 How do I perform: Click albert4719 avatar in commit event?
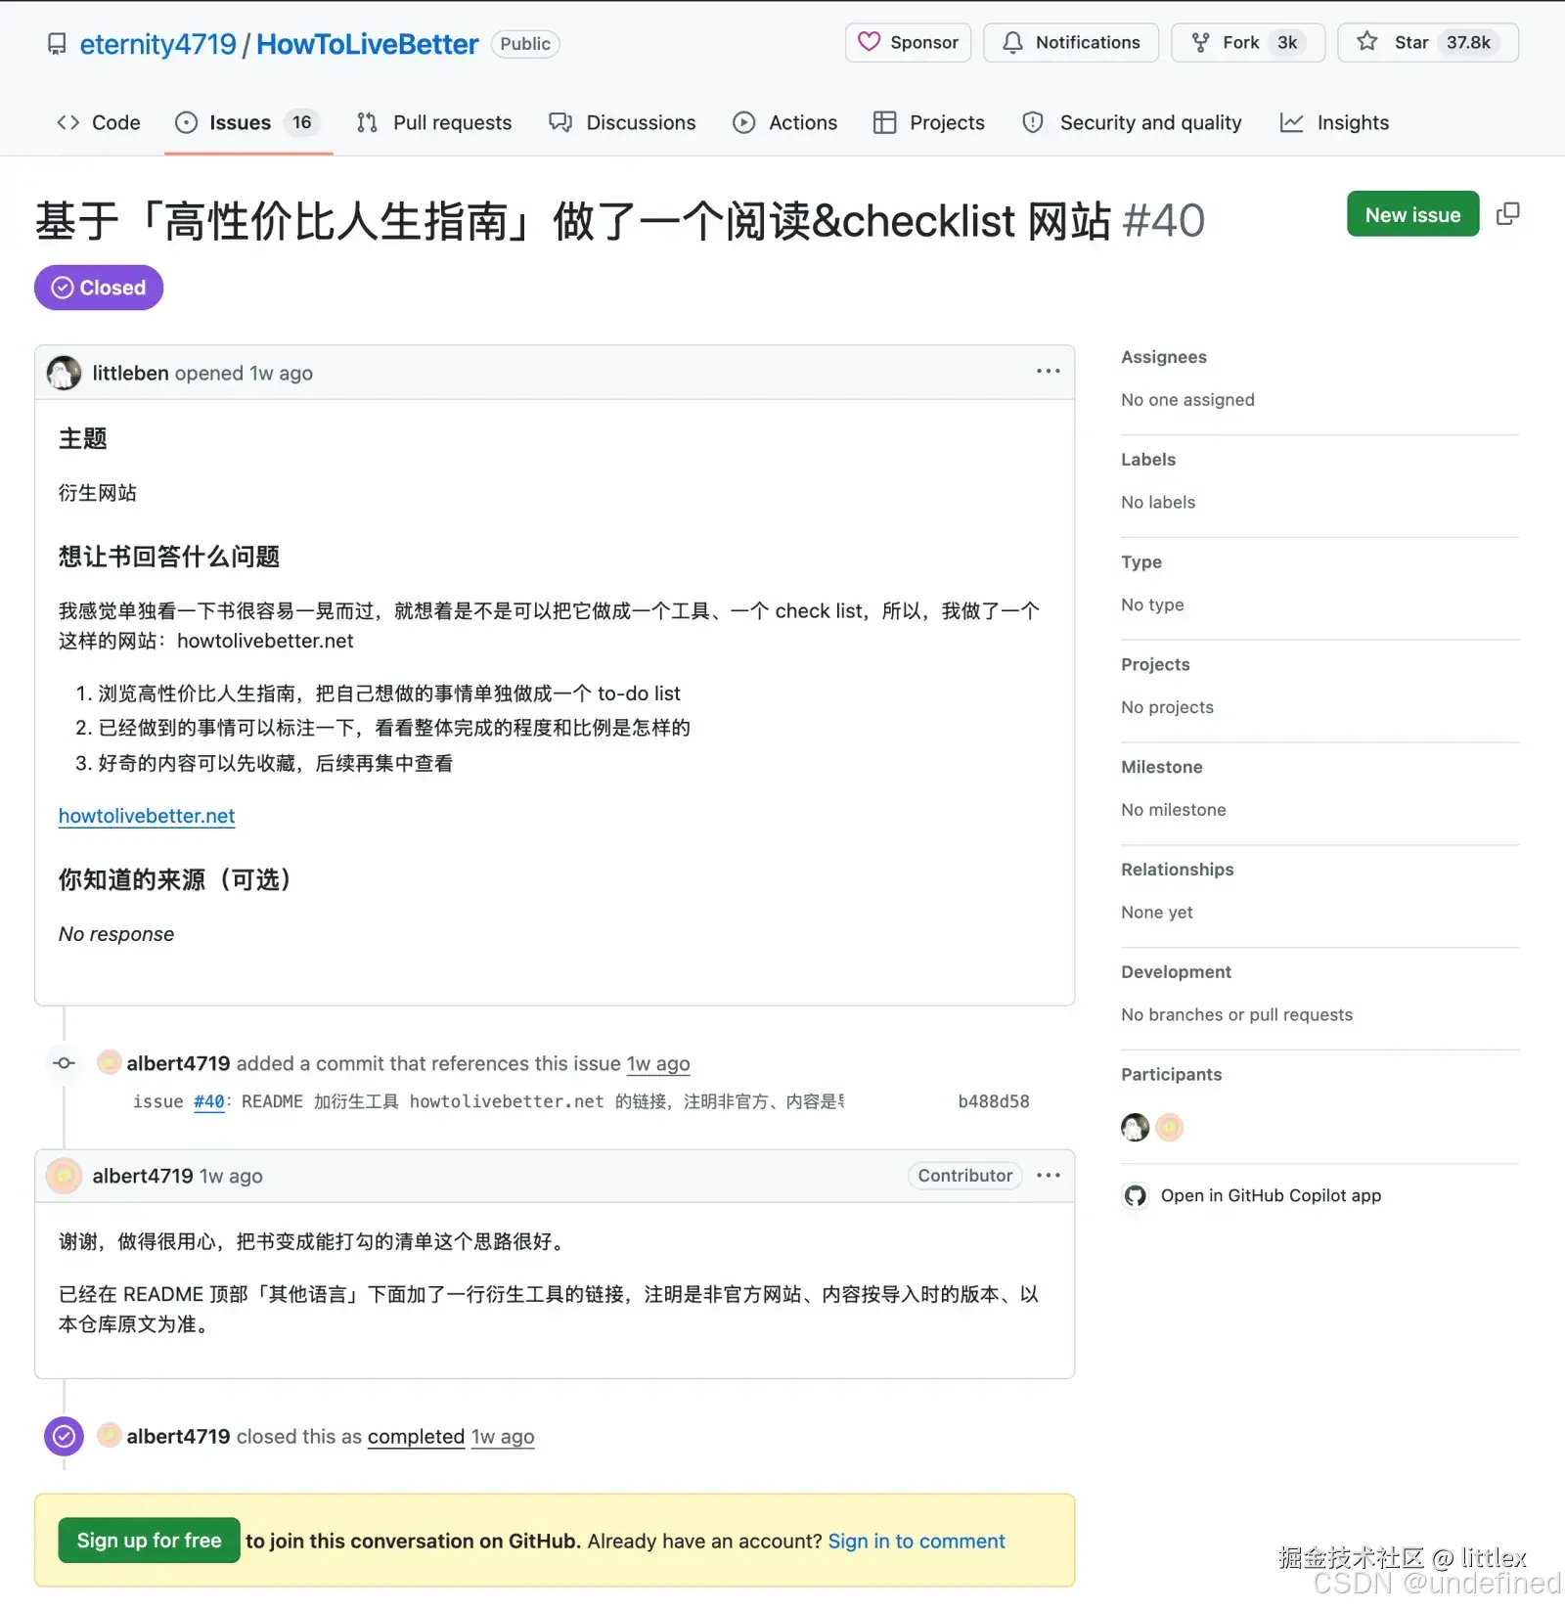point(110,1062)
